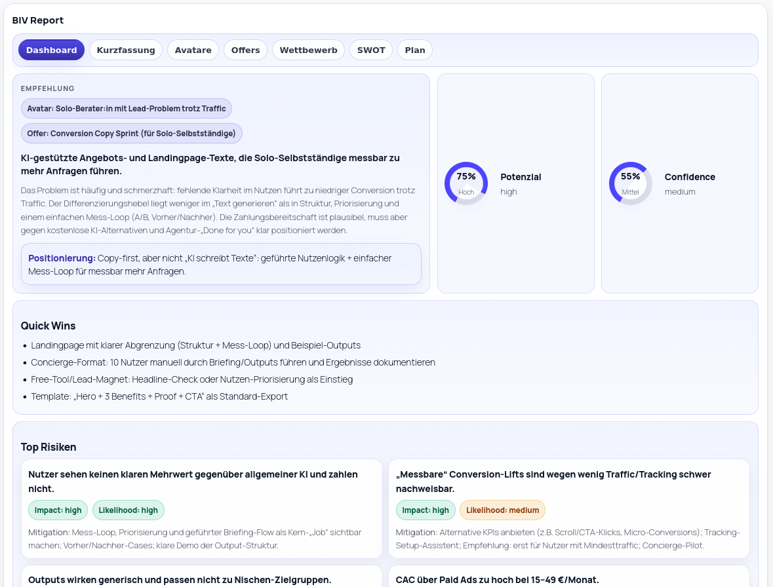Click the Likelihood: medium badge
Image resolution: width=773 pixels, height=587 pixels.
click(502, 510)
